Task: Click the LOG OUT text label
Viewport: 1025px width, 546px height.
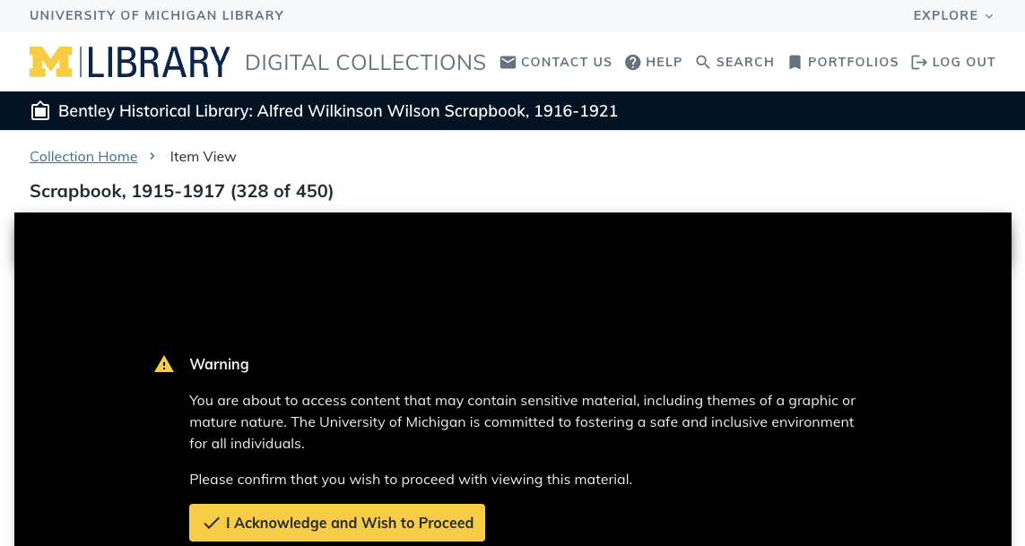Action: click(964, 62)
